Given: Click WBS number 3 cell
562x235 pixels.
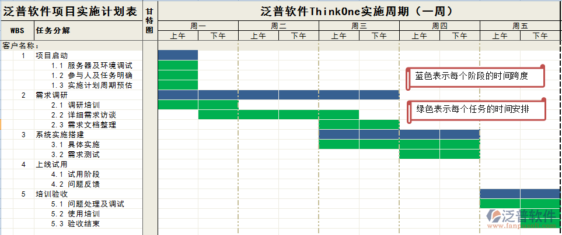Looking at the screenshot, I should click(x=24, y=134).
